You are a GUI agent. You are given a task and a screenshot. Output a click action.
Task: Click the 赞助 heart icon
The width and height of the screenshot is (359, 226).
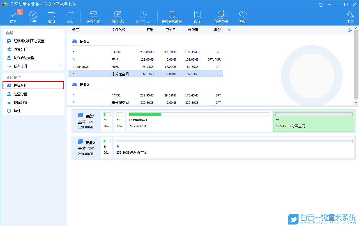243,15
